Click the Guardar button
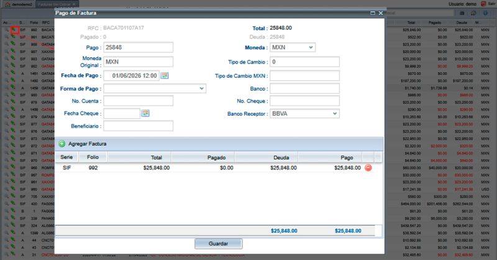This screenshot has height=260, width=497. pyautogui.click(x=219, y=243)
